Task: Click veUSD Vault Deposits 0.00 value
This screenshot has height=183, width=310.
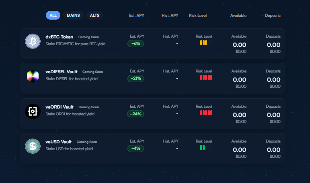Action: (274, 150)
